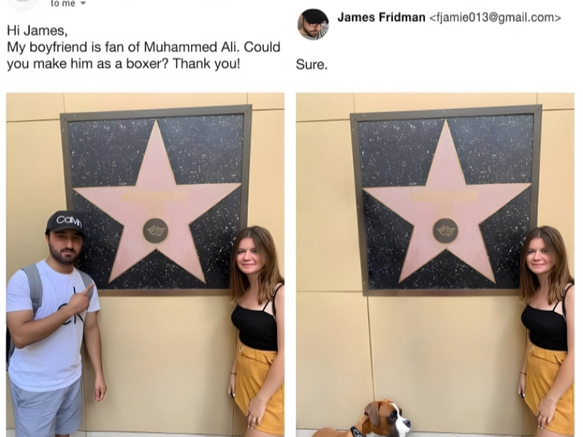
Task: Click the "to me" recipient label
Action: point(63,4)
